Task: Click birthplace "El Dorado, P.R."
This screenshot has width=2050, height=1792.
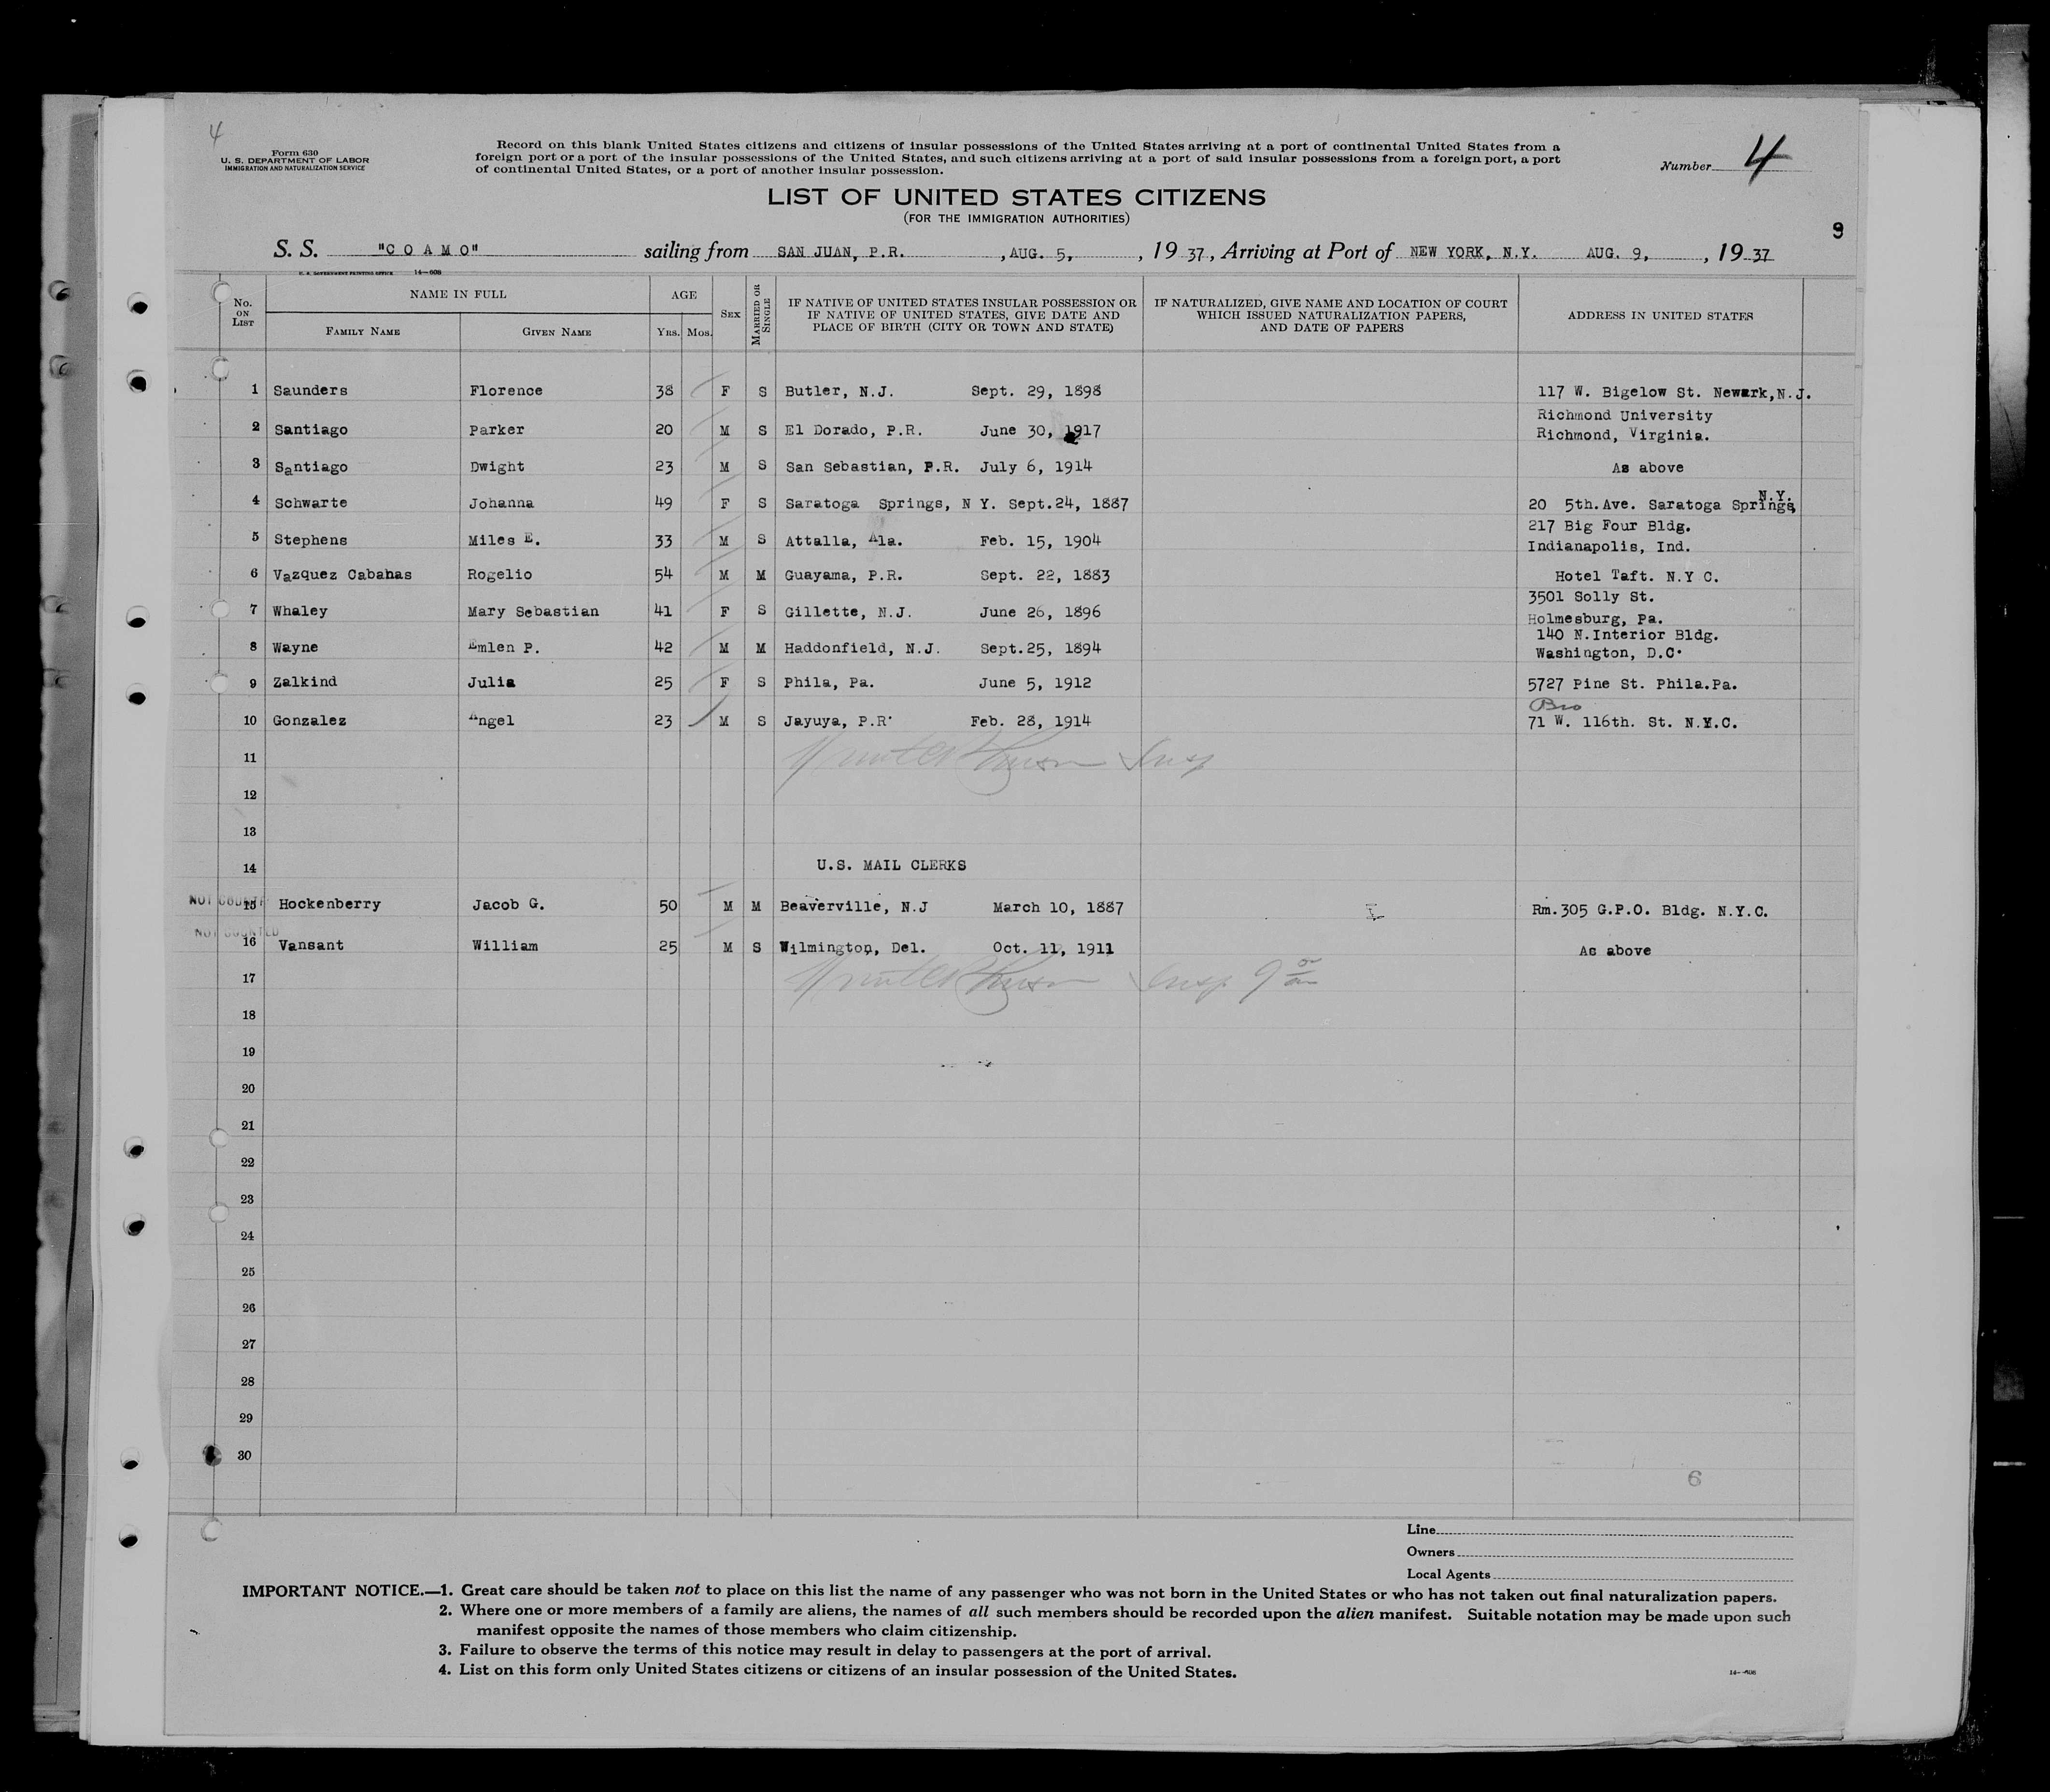Action: [853, 430]
